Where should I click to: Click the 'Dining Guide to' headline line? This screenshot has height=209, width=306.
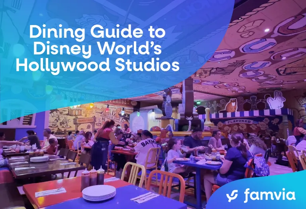click(x=97, y=32)
